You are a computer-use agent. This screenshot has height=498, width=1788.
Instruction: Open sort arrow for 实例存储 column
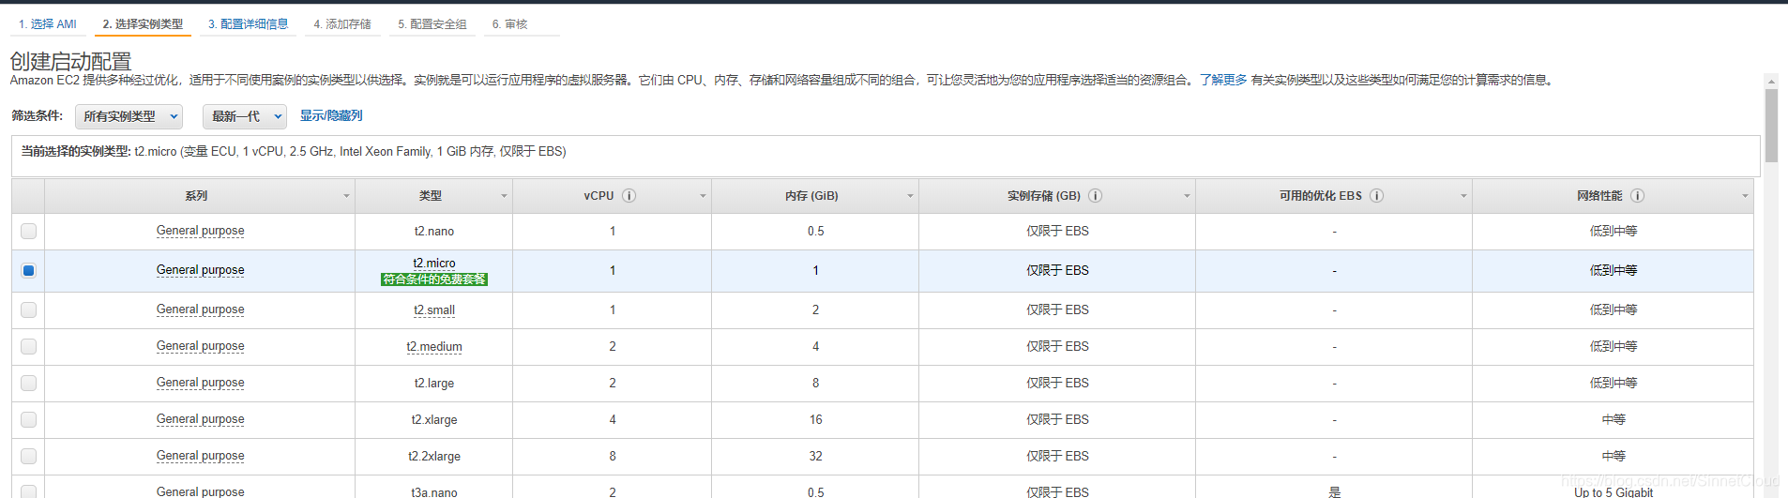tap(1187, 196)
